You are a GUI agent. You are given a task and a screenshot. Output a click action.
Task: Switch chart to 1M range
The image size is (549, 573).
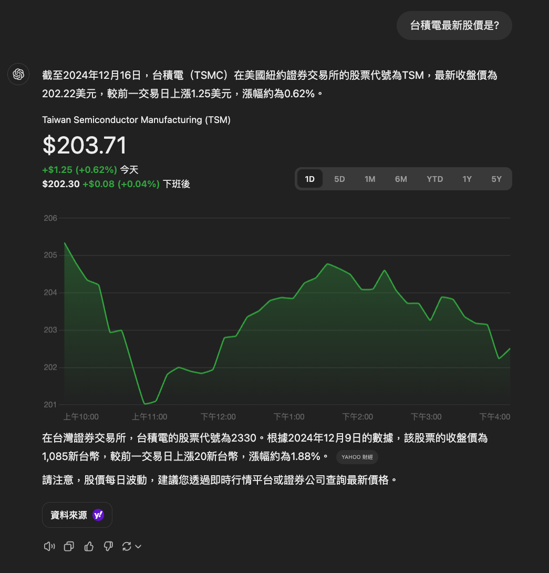click(x=370, y=179)
